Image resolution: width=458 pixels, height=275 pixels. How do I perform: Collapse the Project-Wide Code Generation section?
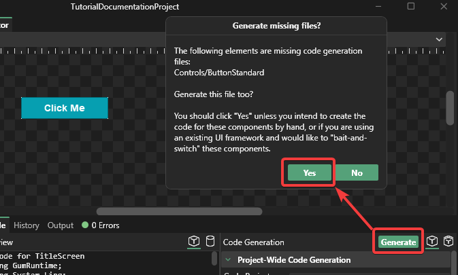229,260
